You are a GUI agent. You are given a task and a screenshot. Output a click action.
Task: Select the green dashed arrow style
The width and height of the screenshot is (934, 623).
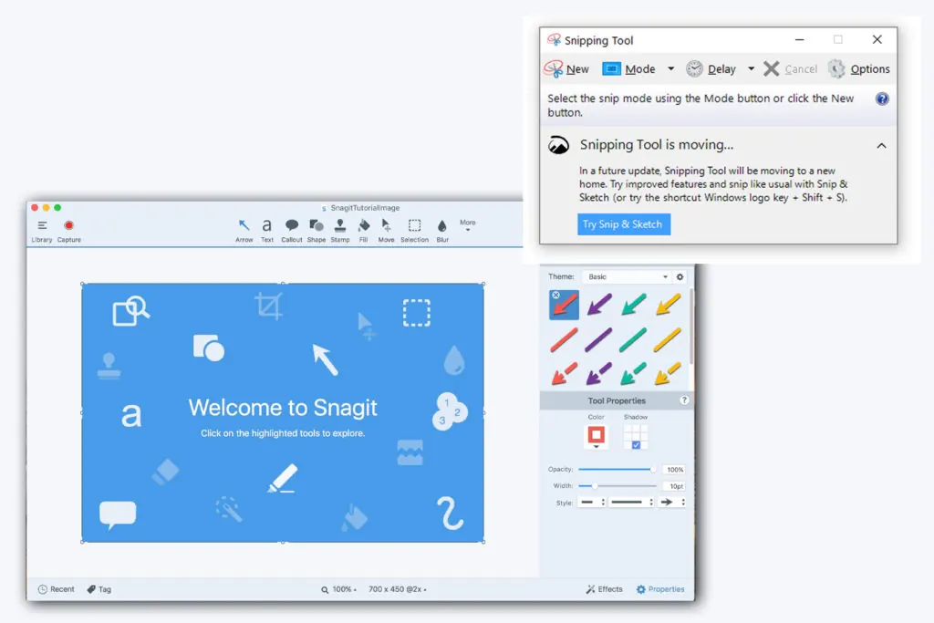633,374
